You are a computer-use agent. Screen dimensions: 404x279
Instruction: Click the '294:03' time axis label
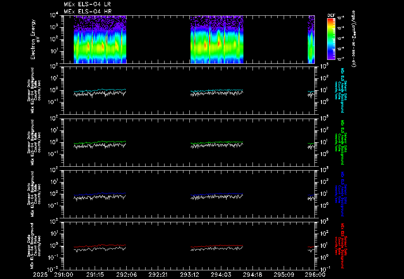[221, 275]
